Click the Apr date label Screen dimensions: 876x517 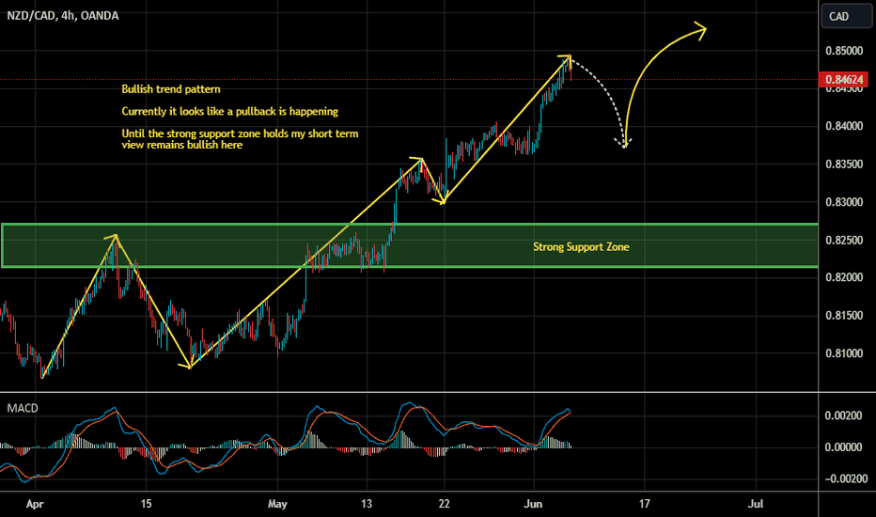pos(35,504)
